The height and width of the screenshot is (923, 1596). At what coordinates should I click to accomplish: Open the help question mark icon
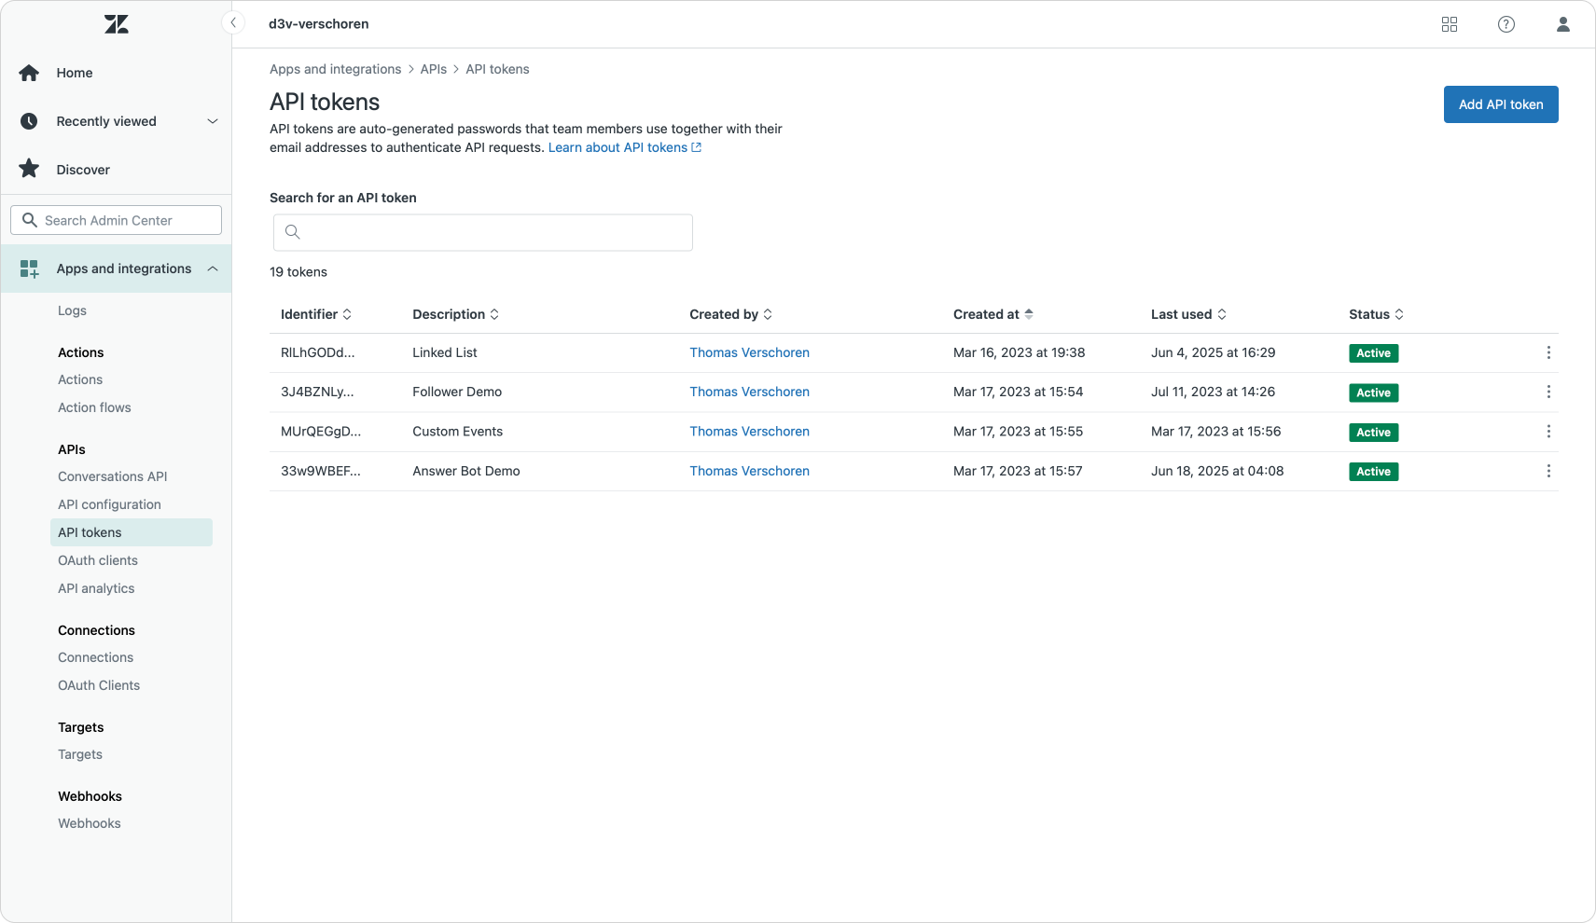[x=1506, y=24]
